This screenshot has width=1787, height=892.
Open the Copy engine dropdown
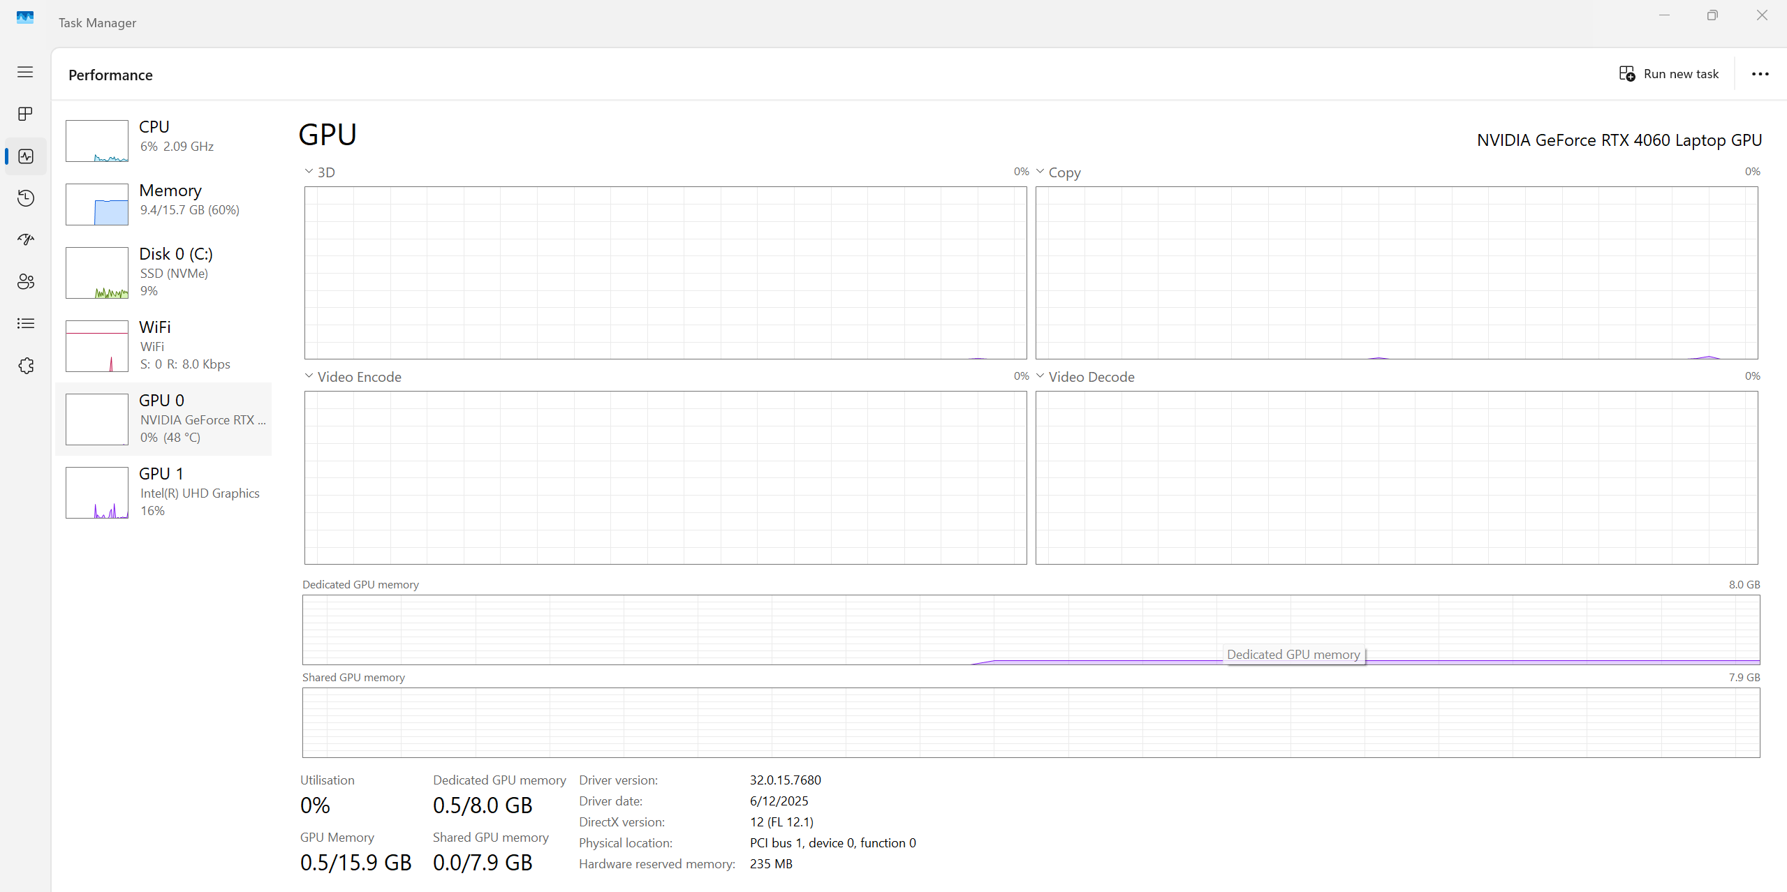point(1058,172)
